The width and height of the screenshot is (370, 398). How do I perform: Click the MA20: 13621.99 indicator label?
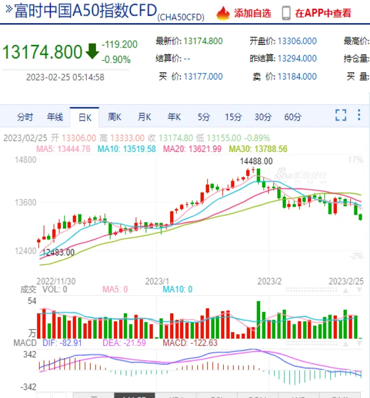tap(192, 149)
